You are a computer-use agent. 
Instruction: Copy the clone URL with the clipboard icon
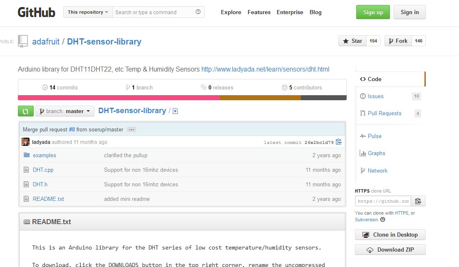[418, 201]
